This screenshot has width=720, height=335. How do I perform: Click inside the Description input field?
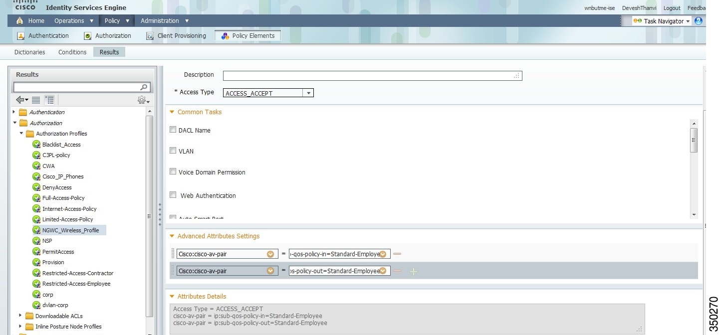click(x=372, y=75)
